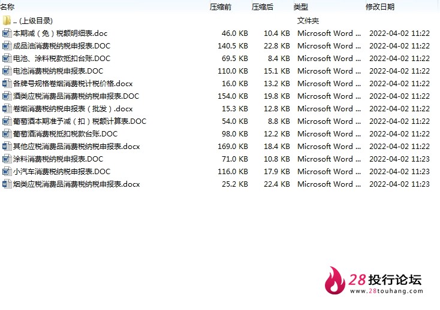Click the 10.4 KB compressed size value
This screenshot has width=440, height=310.
277,34
